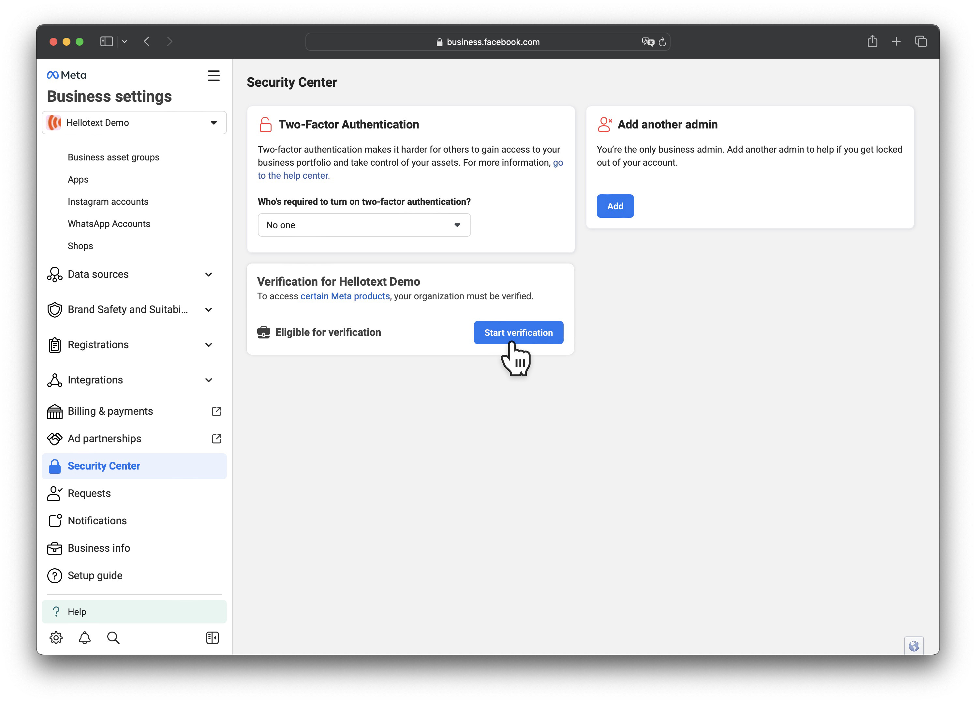
Task: Open WhatsApp Accounts
Action: click(109, 224)
